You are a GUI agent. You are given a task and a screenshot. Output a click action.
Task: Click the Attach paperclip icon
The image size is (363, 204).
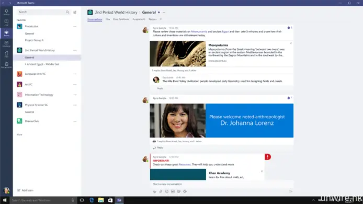pyautogui.click(x=161, y=191)
